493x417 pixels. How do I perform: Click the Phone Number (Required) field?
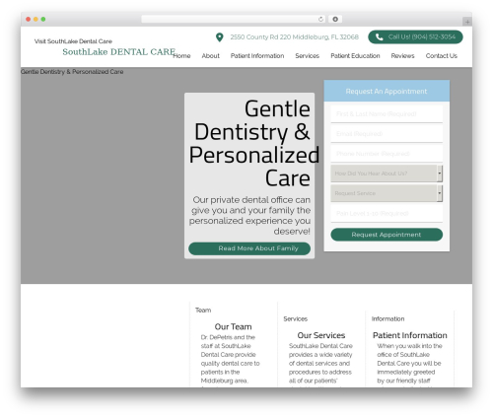click(387, 154)
